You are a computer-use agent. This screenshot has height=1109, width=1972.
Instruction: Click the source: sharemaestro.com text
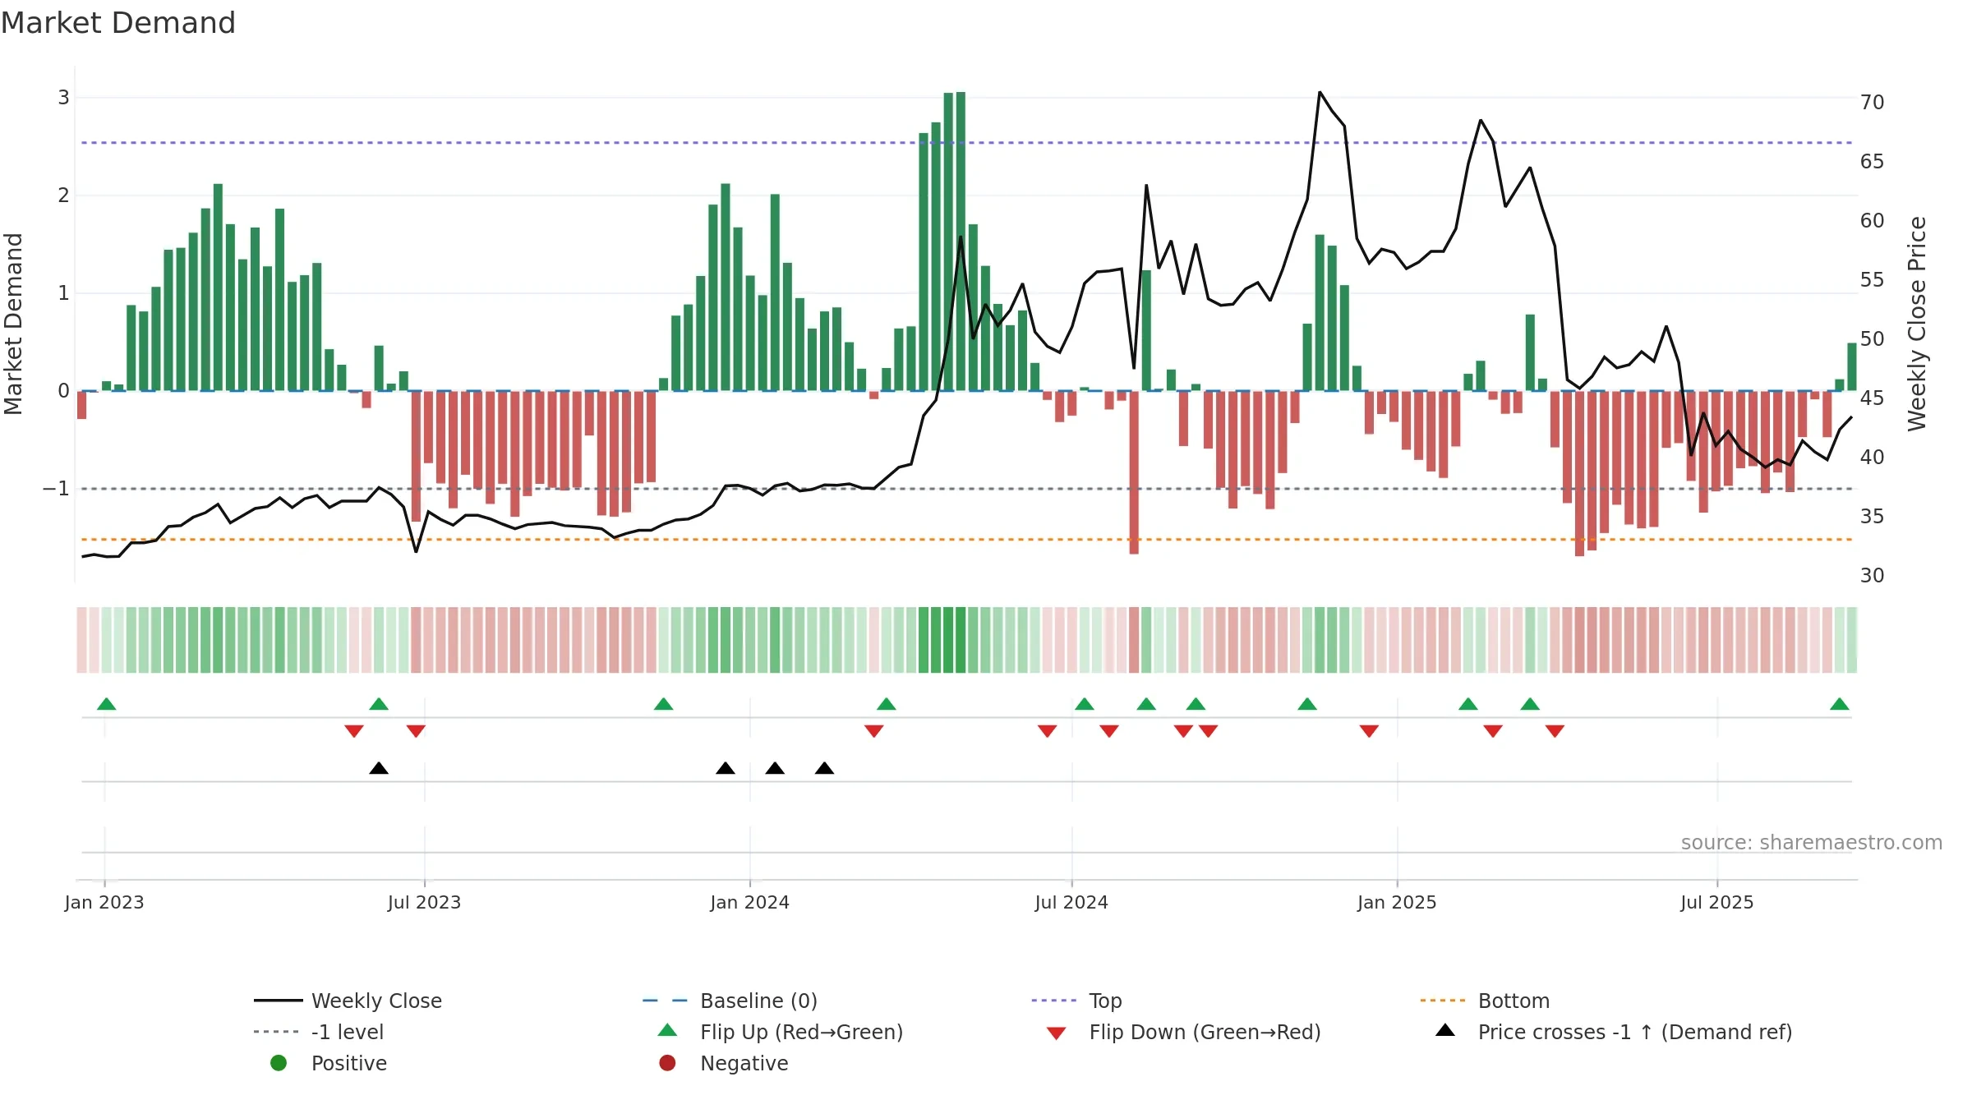[1812, 842]
